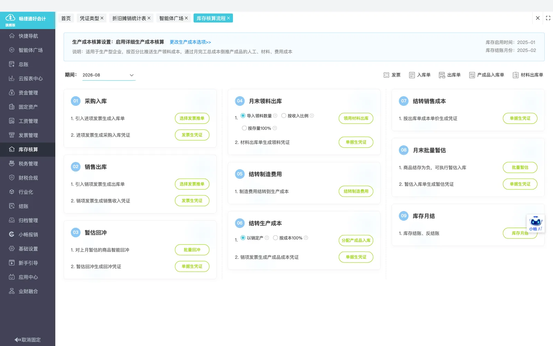The height and width of the screenshot is (346, 553).
Task: Close the 库存核算流程 tab
Action: (228, 18)
